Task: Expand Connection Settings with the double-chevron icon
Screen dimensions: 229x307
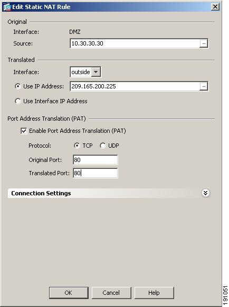Action: tap(205, 193)
